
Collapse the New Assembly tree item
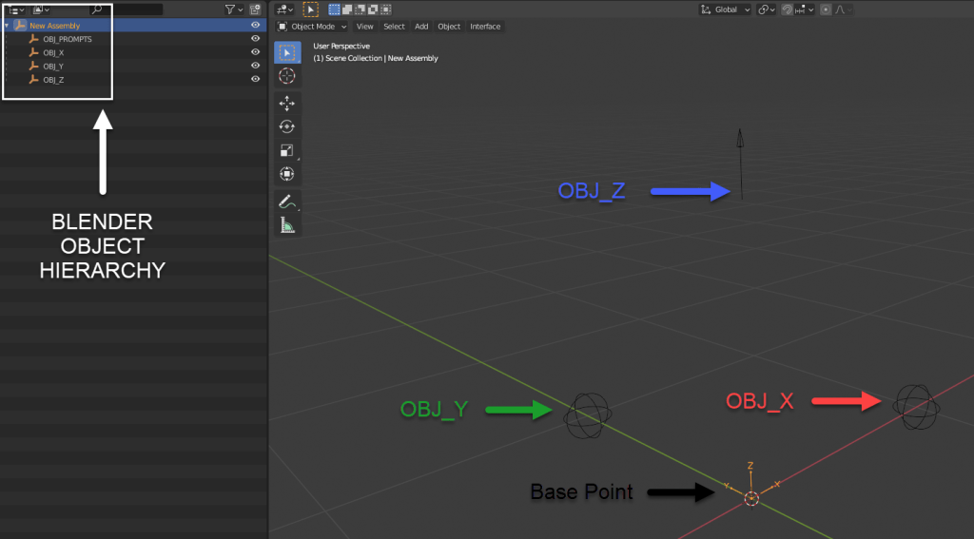tap(8, 26)
